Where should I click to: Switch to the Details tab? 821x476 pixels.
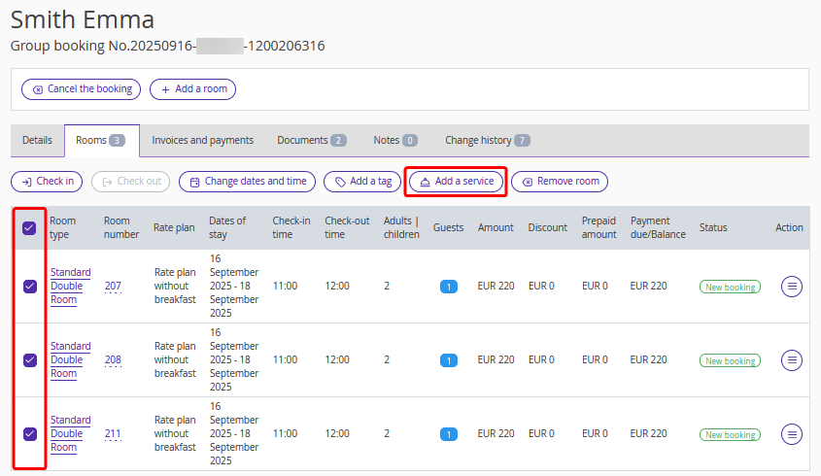(x=37, y=141)
